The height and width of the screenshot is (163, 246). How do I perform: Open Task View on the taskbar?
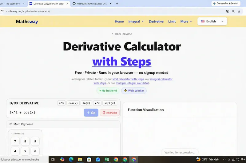pos(53,159)
